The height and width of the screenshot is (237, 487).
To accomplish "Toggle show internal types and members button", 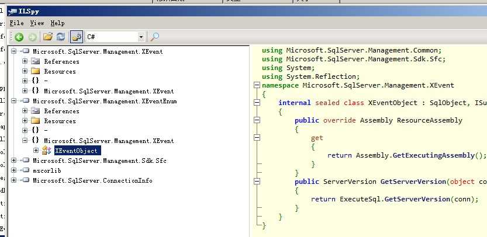I will coord(77,37).
